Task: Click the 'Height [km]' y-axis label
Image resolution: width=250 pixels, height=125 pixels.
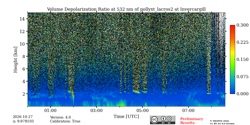Action: pos(15,60)
